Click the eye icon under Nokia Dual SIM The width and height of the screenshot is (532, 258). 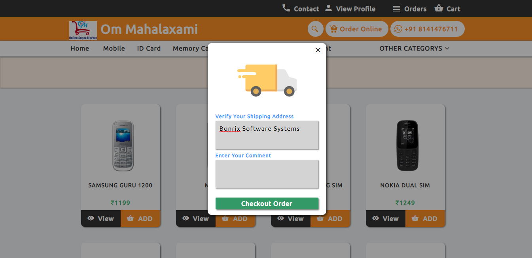point(376,218)
